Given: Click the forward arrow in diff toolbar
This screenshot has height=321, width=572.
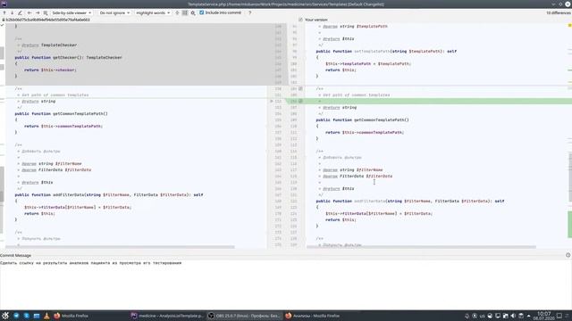Looking at the screenshot, I should click(x=38, y=12).
